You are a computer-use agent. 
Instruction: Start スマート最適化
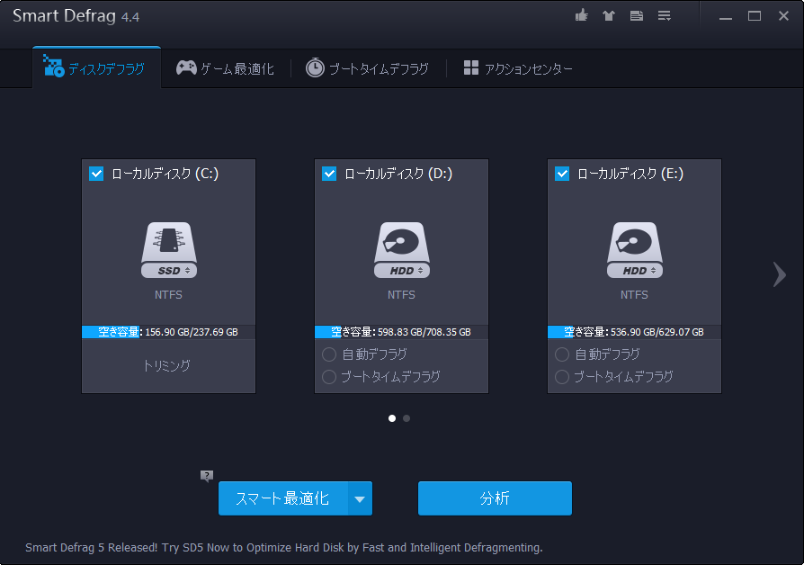283,498
